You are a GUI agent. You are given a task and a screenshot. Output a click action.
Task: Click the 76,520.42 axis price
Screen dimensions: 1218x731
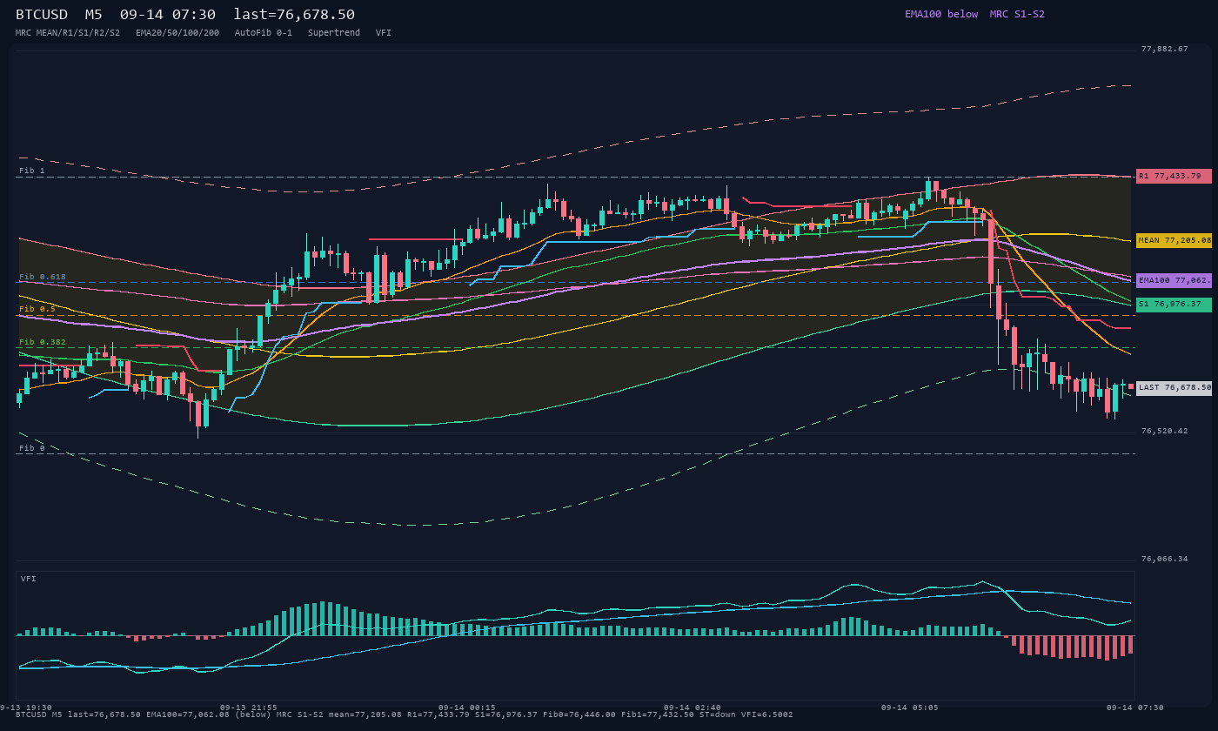[x=1164, y=431]
